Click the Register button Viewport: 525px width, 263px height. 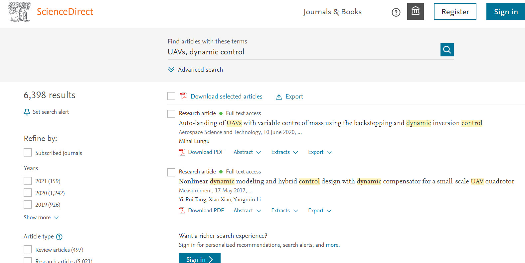(455, 12)
